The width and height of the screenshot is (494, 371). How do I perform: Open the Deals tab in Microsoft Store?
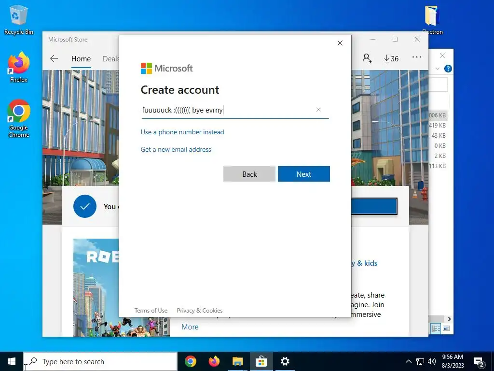point(110,58)
